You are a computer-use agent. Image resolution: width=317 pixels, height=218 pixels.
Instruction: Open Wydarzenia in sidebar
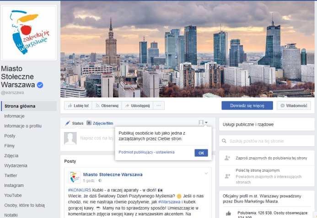pyautogui.click(x=16, y=165)
